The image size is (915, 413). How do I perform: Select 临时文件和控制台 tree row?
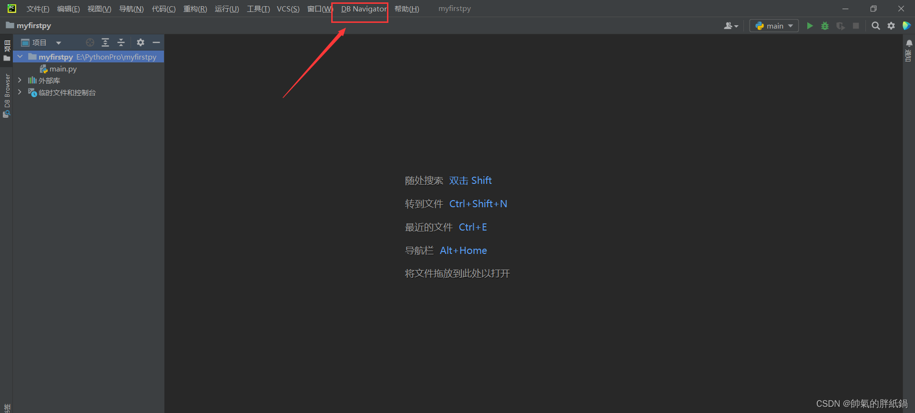67,92
